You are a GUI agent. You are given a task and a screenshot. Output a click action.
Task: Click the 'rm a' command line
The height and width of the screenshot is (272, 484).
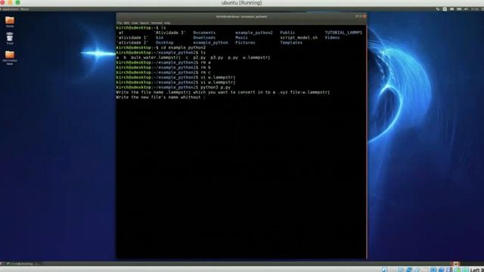tap(163, 62)
